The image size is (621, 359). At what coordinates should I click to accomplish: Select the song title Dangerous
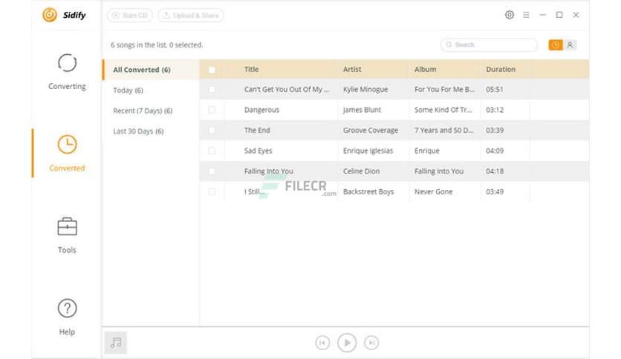pos(261,110)
